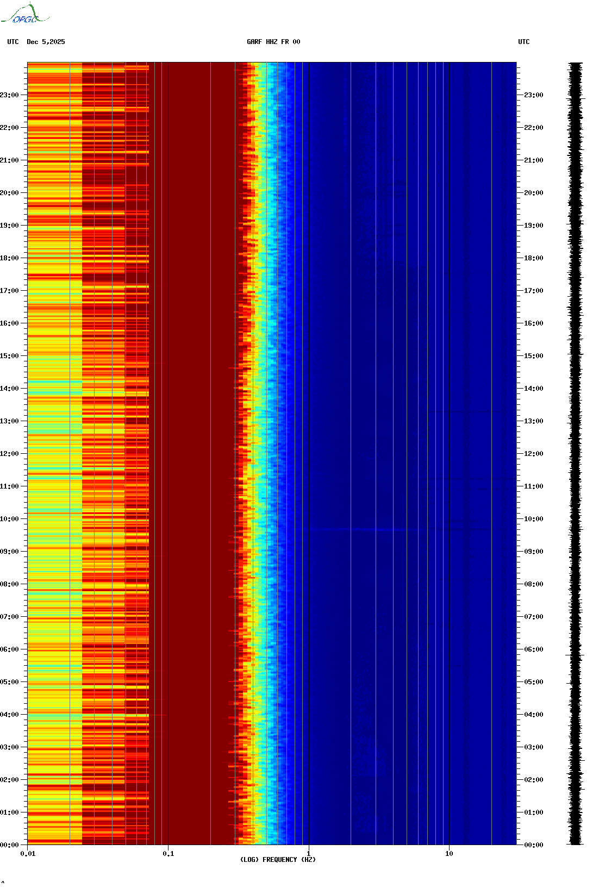Image resolution: width=599 pixels, height=888 pixels.
Task: Click the 10 Hz frequency tick label
Action: click(x=449, y=853)
